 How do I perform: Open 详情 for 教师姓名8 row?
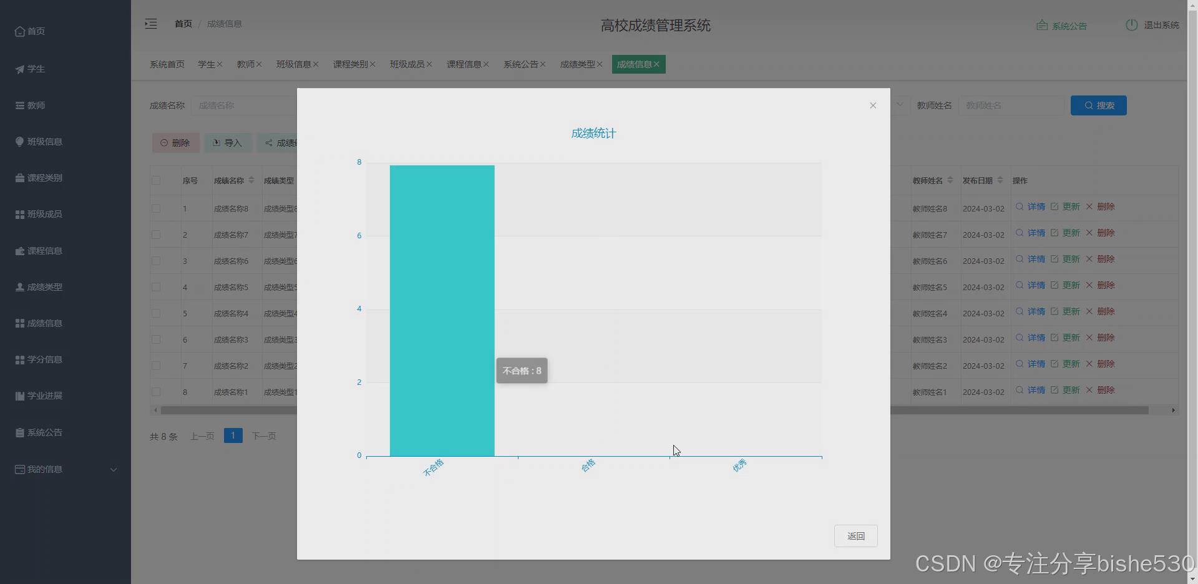click(x=1030, y=207)
